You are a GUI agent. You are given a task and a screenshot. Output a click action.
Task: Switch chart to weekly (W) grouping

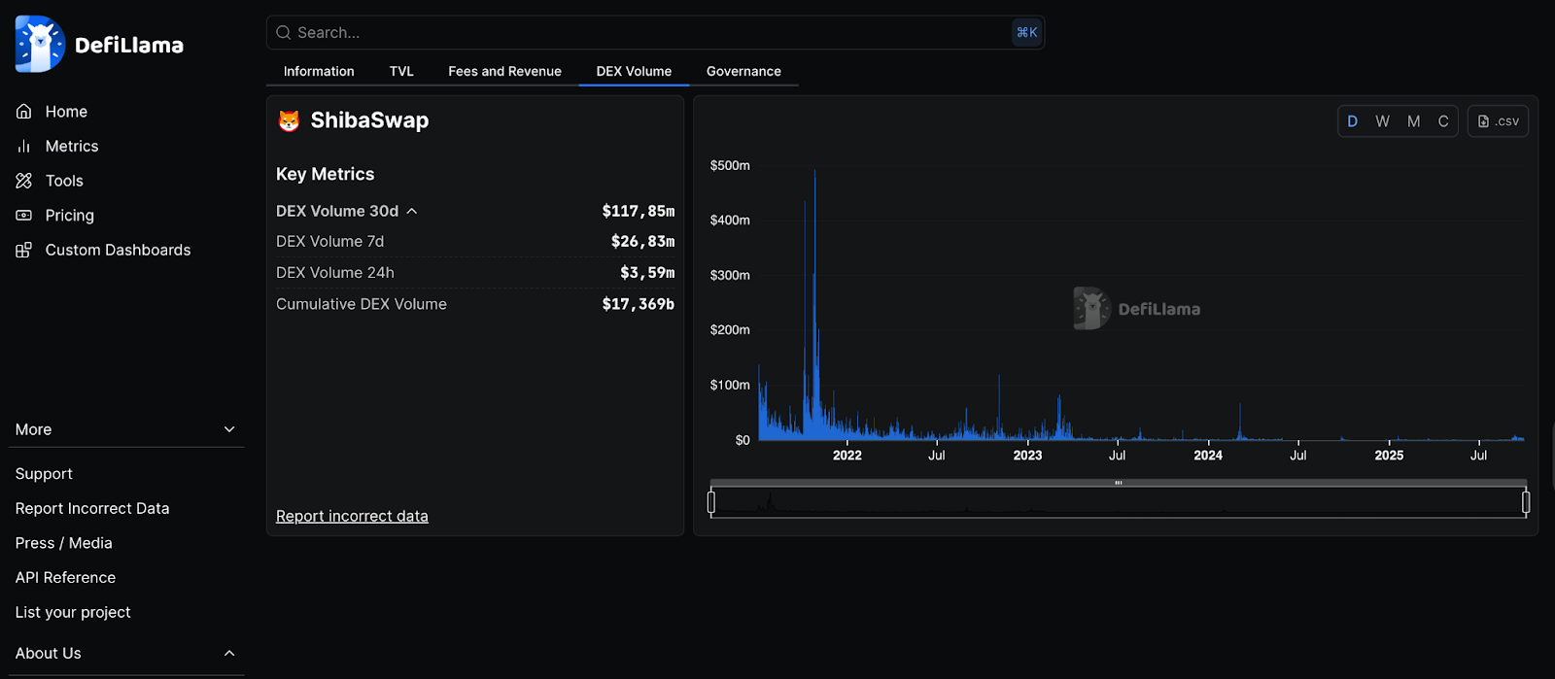(1382, 121)
